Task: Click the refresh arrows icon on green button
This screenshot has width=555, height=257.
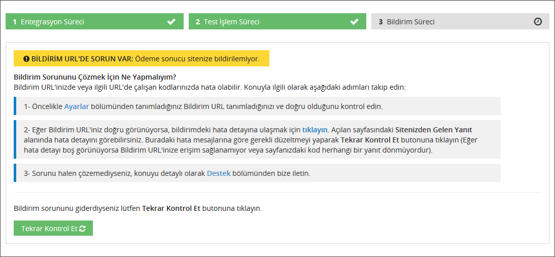Action: click(x=83, y=229)
